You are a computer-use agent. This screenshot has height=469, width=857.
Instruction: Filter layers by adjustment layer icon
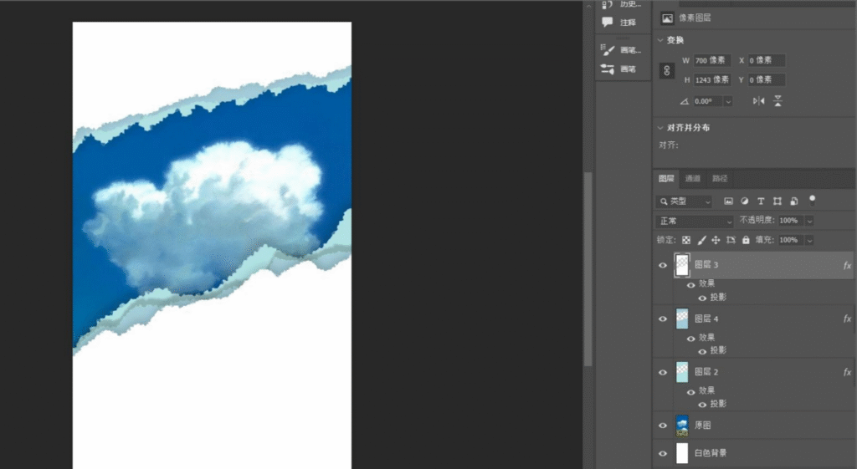coord(744,201)
